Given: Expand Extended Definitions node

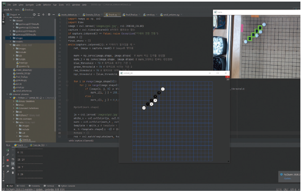Looking at the screenshot, I should pos(14,108).
